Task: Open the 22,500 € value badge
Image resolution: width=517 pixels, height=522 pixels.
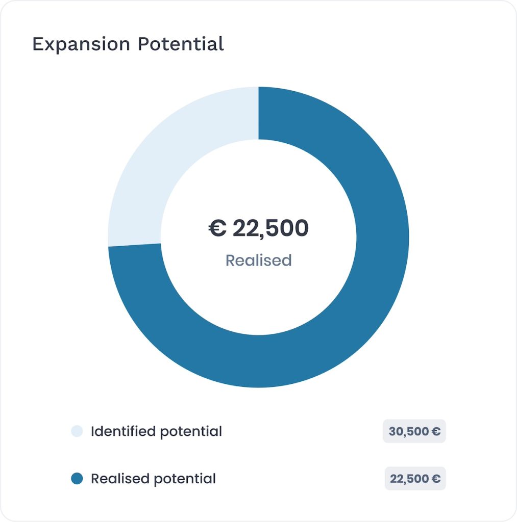Action: [415, 478]
